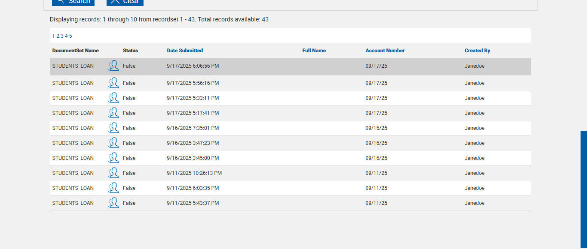This screenshot has height=249, width=587.
Task: Go to page 2 of the results
Action: tap(58, 36)
